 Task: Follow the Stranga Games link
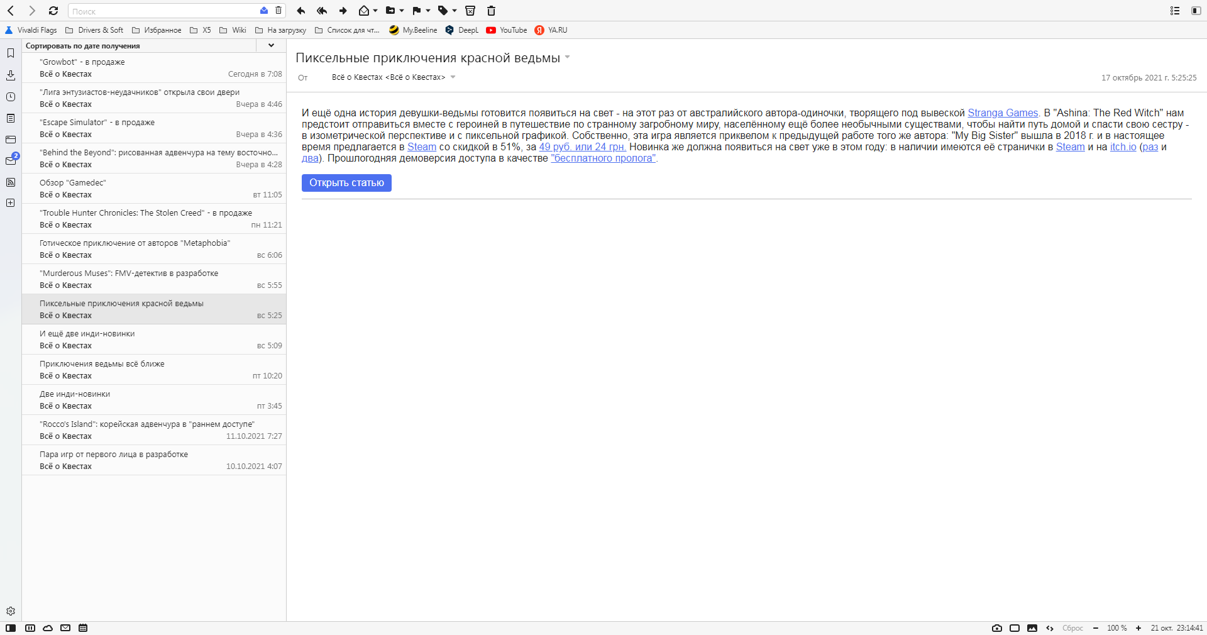click(1003, 113)
